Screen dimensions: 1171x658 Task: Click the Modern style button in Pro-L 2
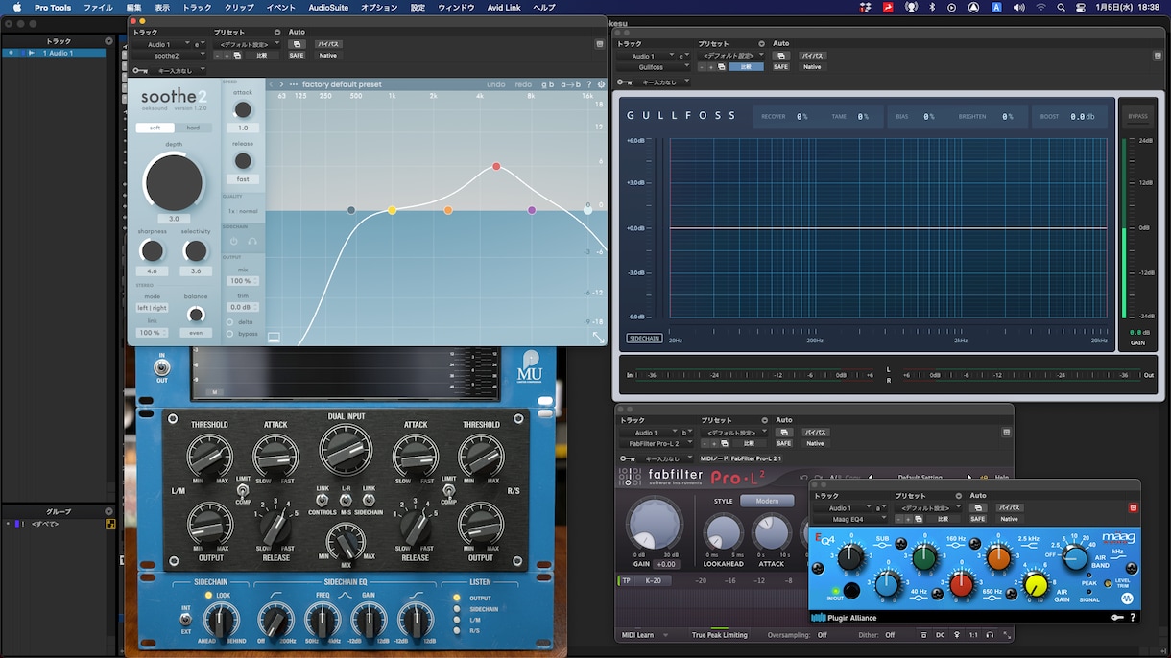[x=767, y=501]
